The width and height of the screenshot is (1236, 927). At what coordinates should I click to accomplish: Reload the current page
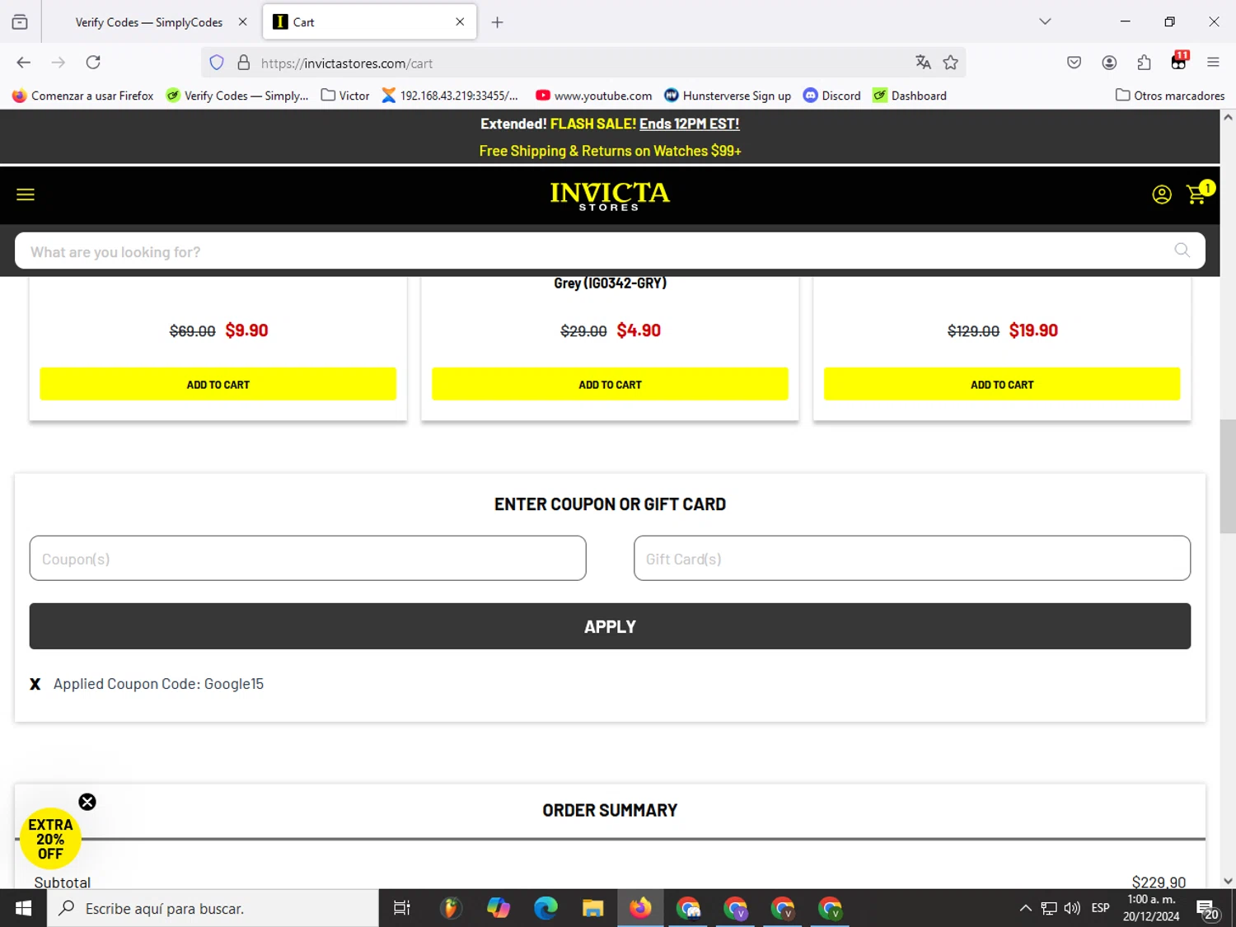coord(93,63)
